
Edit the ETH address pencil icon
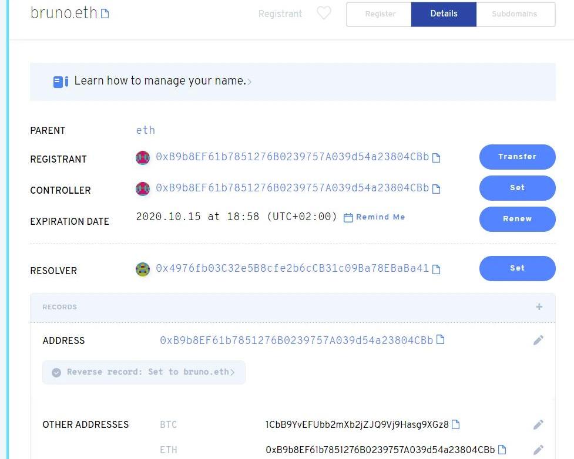[538, 450]
